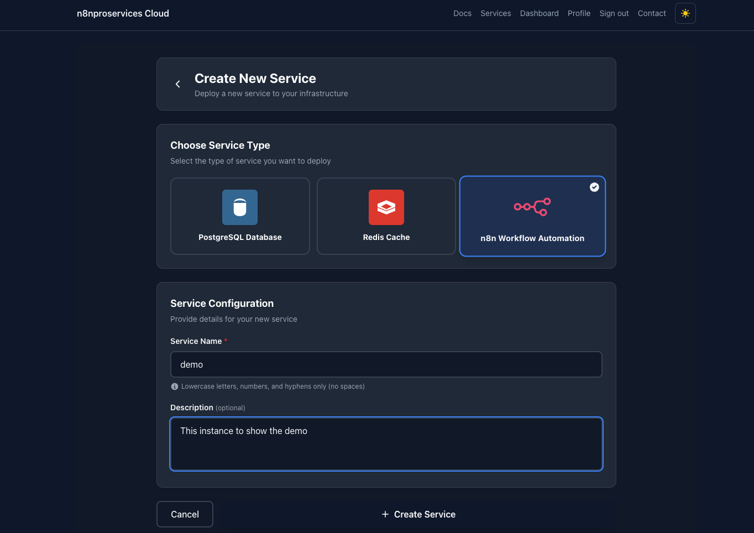
Task: Focus the Service Name input field
Action: (386, 364)
